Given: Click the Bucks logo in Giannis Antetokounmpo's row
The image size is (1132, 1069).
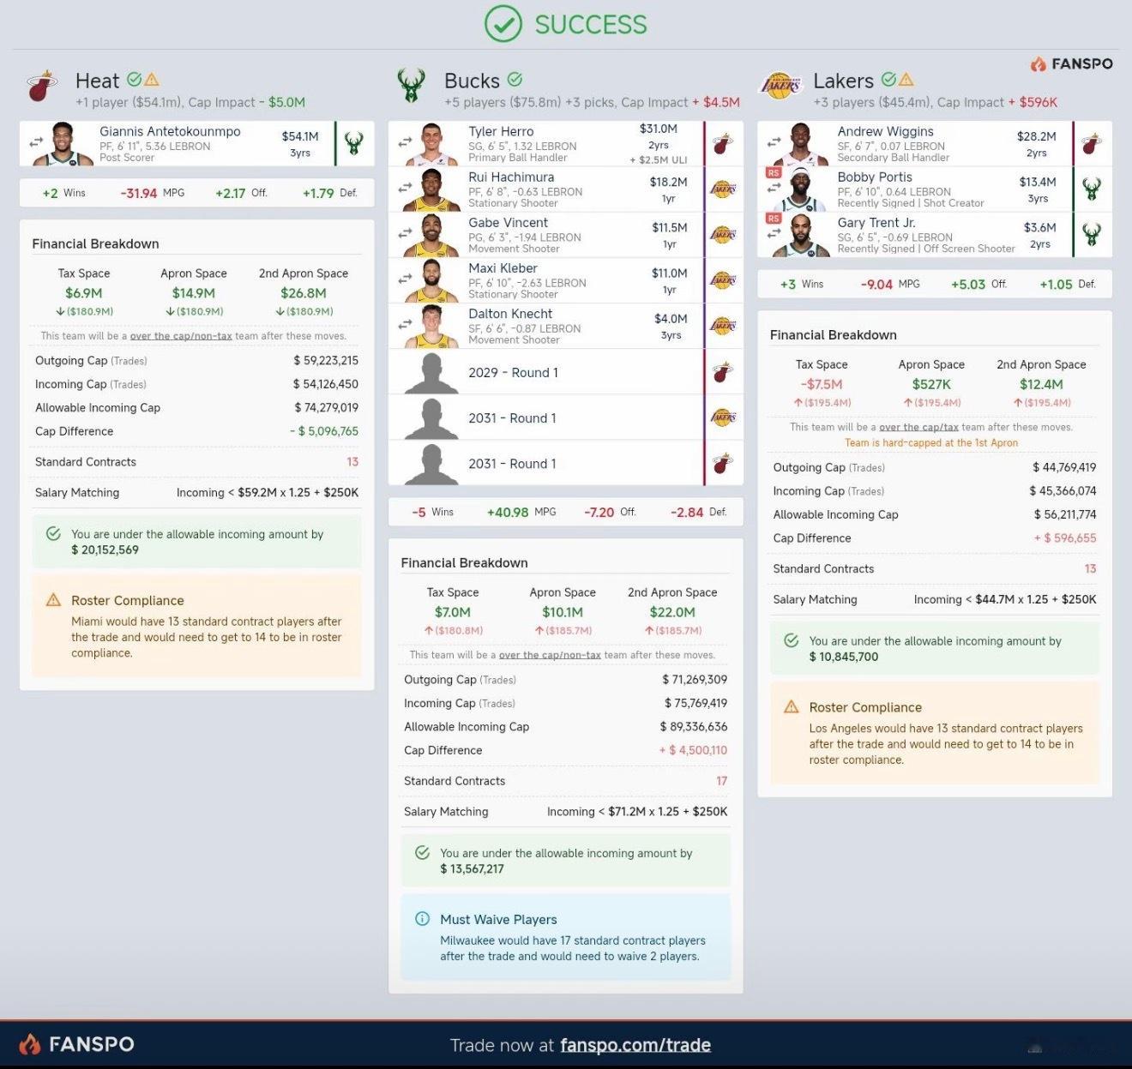Looking at the screenshot, I should [353, 143].
